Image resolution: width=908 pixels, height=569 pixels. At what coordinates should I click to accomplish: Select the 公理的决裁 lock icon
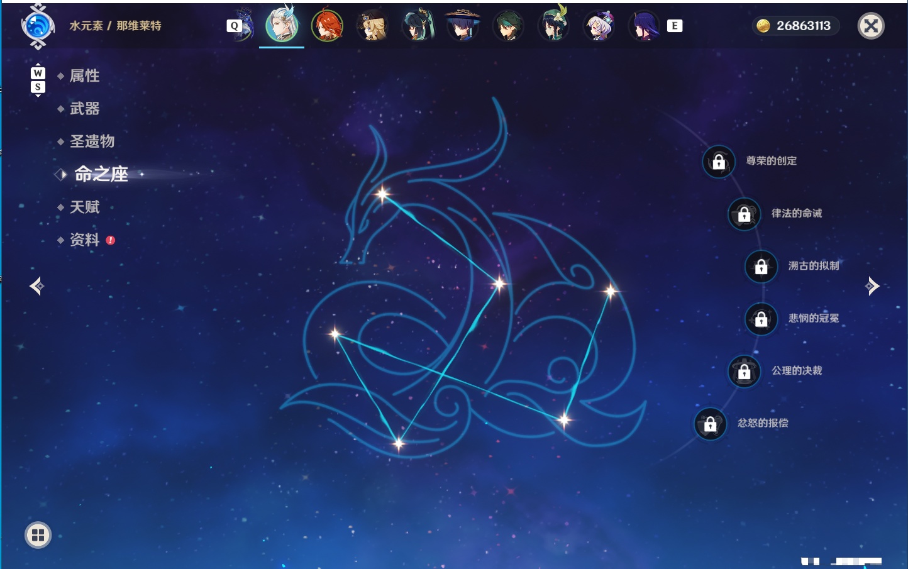point(745,372)
